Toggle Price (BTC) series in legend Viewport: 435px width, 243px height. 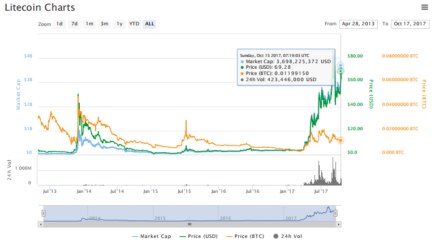coord(246,236)
